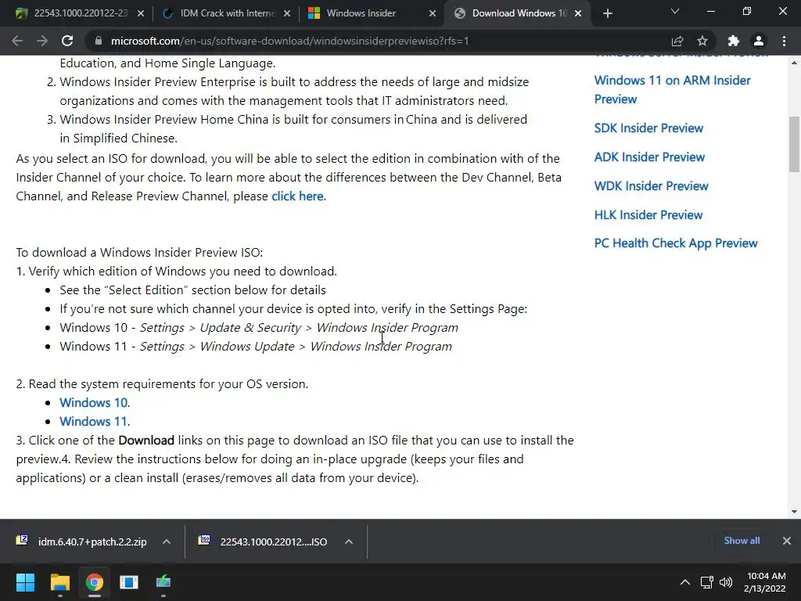Open Windows 11 on ARM Insider Preview link
This screenshot has height=601, width=801.
click(x=672, y=89)
